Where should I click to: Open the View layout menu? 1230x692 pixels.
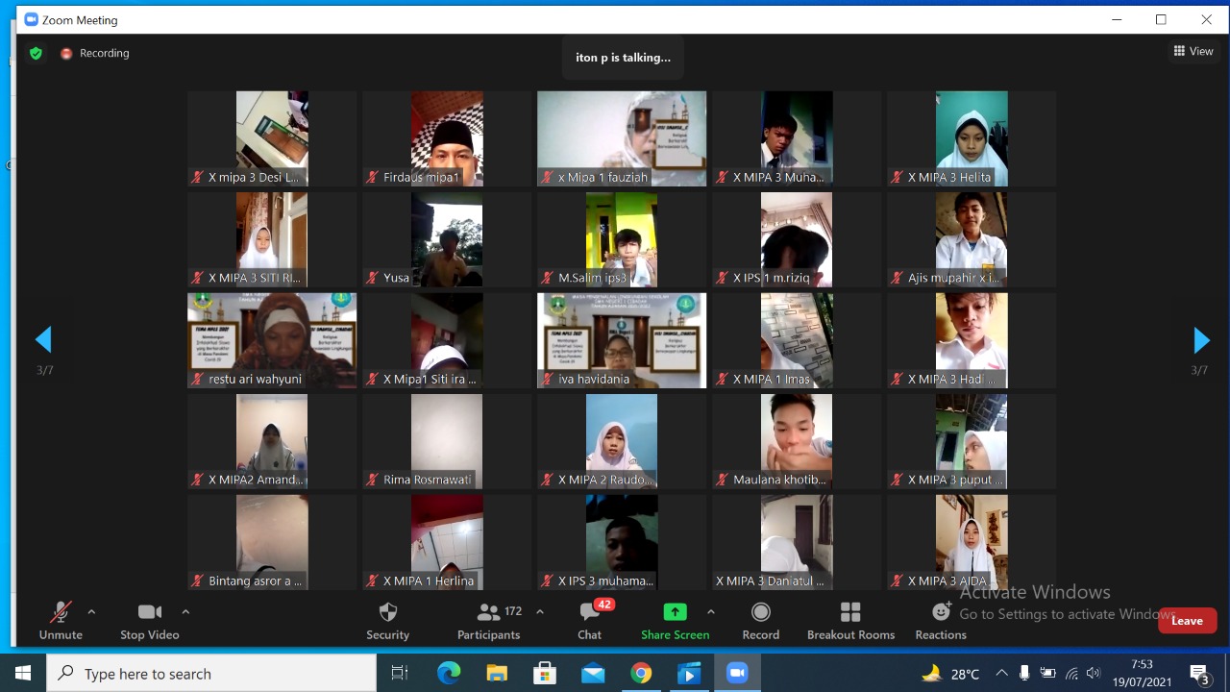[1193, 51]
